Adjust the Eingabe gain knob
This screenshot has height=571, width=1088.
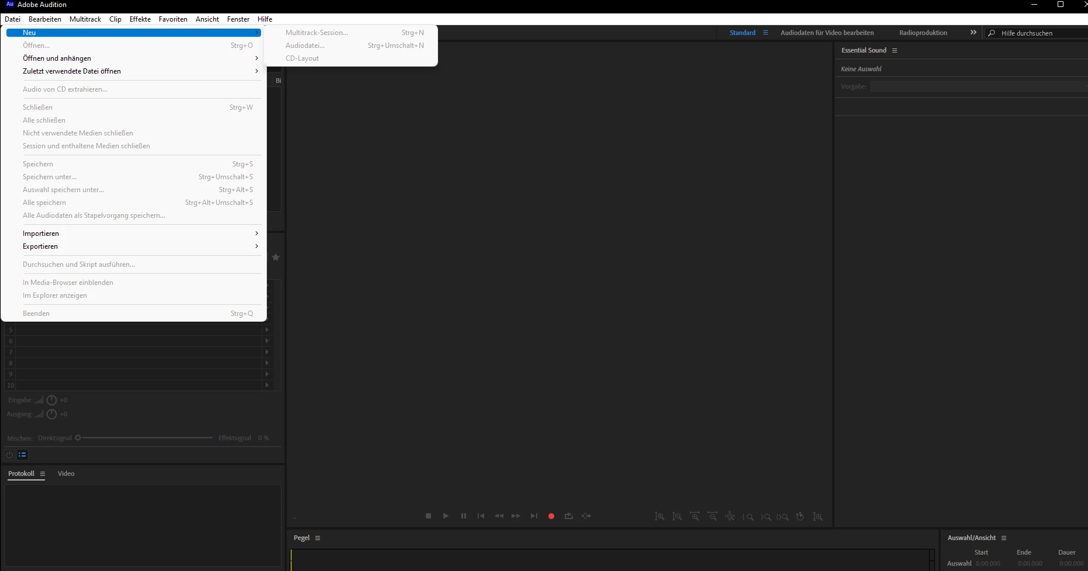pyautogui.click(x=51, y=400)
